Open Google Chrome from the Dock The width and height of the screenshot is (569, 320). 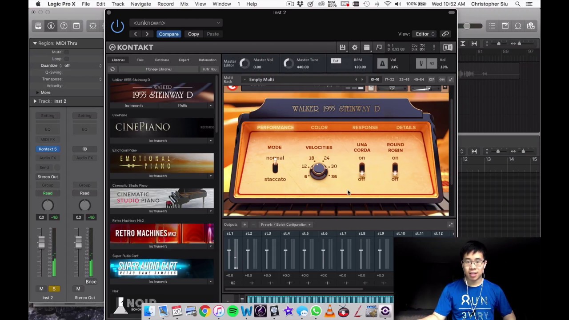204,311
